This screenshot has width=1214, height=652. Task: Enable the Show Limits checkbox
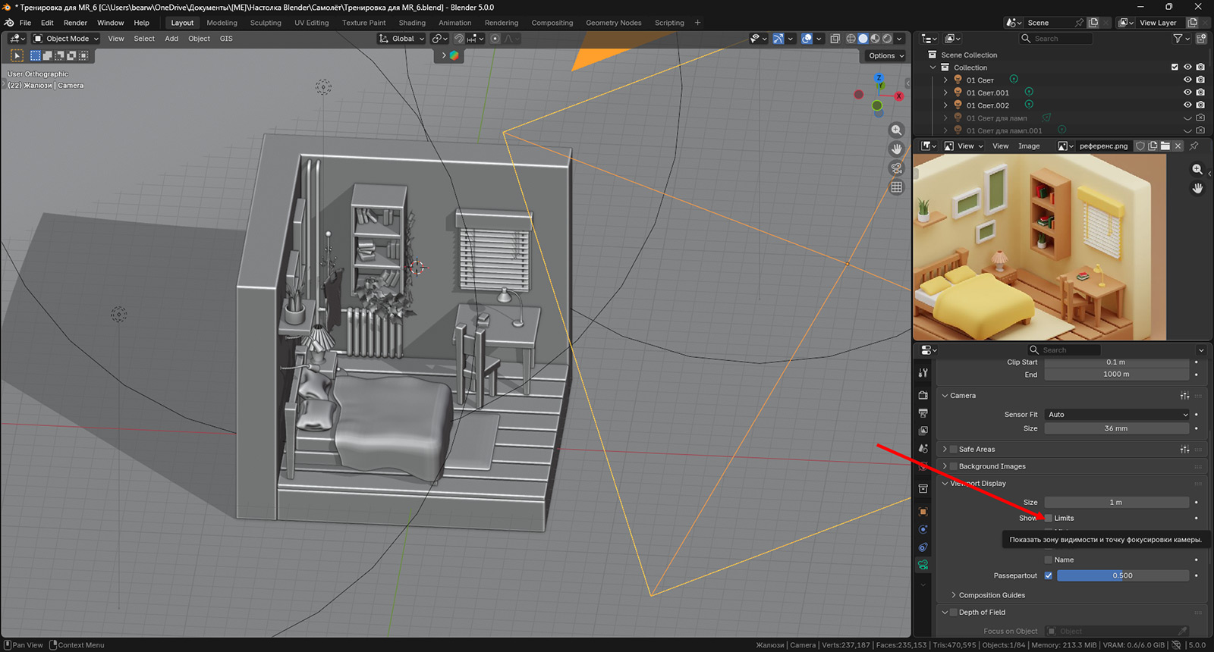(x=1049, y=519)
